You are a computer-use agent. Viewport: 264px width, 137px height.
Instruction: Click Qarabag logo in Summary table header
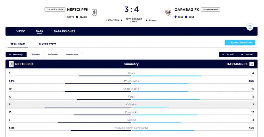click(252, 64)
